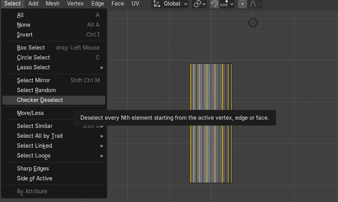Open the UV menu

135,4
